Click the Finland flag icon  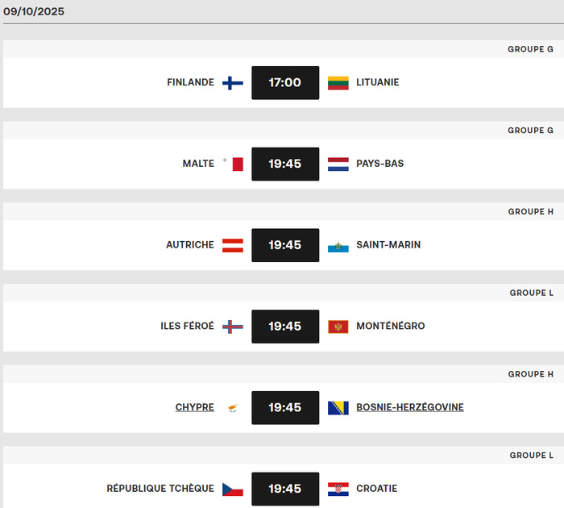point(233,83)
